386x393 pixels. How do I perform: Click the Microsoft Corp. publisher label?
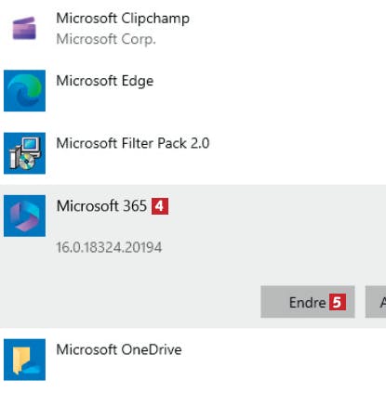tap(106, 39)
